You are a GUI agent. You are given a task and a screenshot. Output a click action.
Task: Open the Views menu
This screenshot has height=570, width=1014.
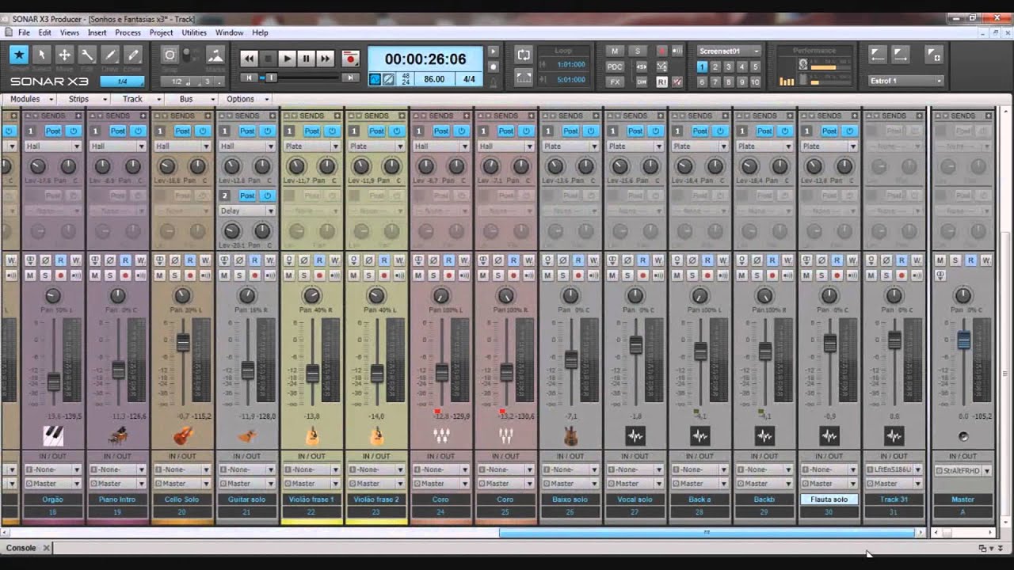coord(70,32)
